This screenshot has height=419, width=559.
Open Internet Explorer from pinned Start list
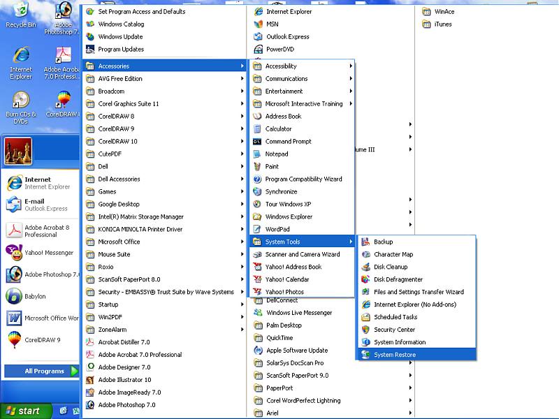(40, 183)
